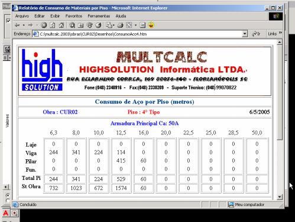Open the Media pane
The width and height of the screenshot is (295, 222).
[x=90, y=25]
